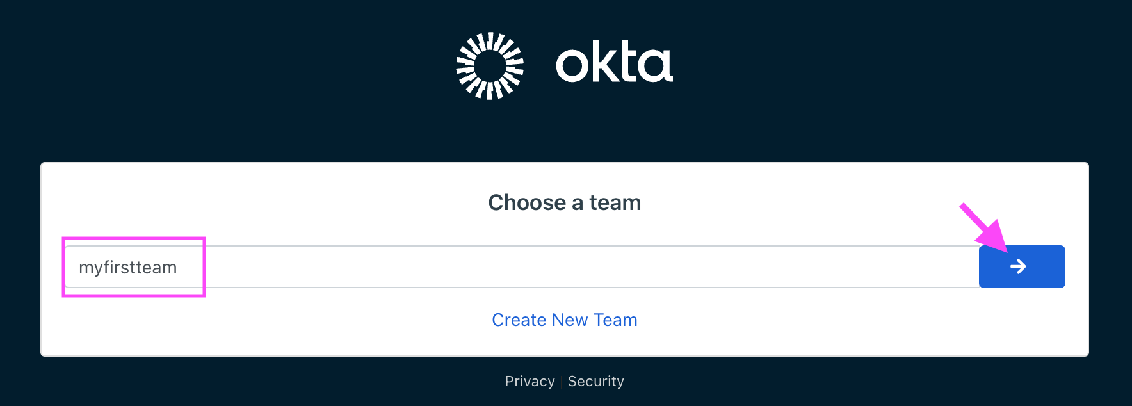Follow the Create New Team option

pos(564,320)
